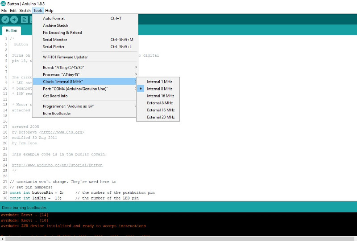
Task: Open the Serial Monitor
Action: [85, 40]
